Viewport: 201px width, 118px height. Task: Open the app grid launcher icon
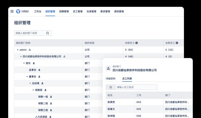pyautogui.click(x=12, y=12)
